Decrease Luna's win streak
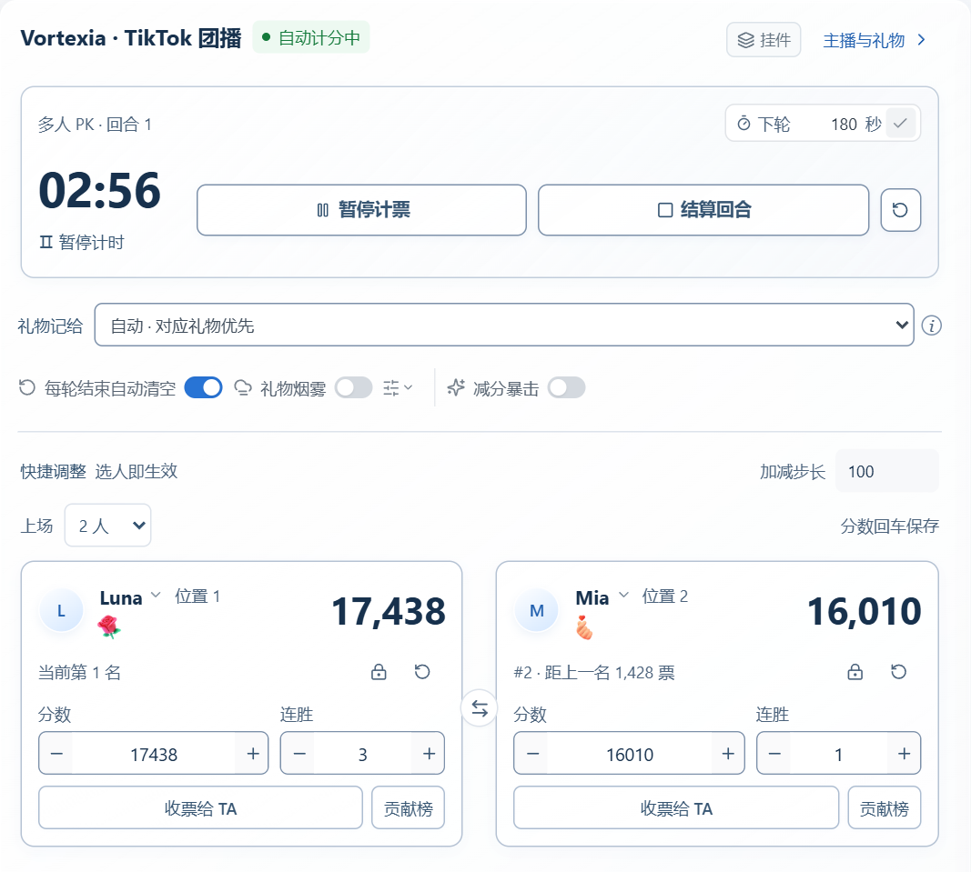This screenshot has height=872, width=971. point(299,753)
